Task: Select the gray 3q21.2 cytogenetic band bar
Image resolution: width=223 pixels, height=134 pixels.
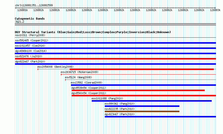Action: click(x=115, y=24)
